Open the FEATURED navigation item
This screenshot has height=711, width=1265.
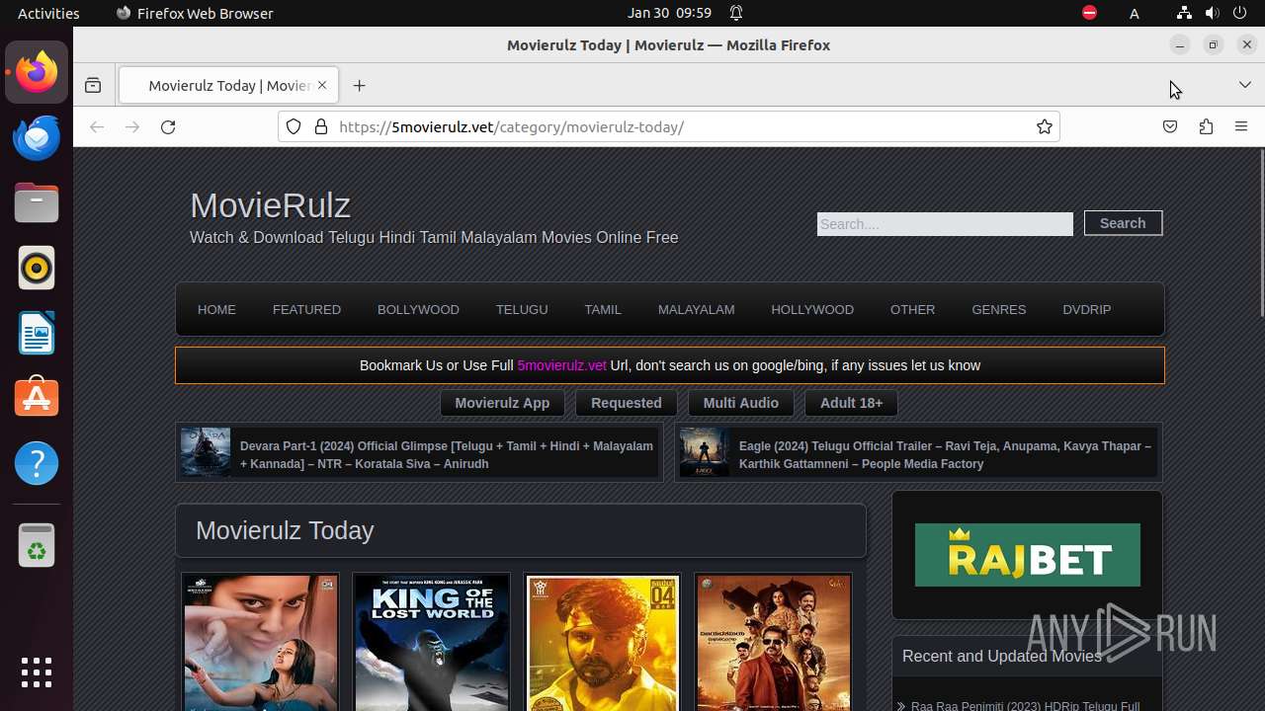coord(306,310)
